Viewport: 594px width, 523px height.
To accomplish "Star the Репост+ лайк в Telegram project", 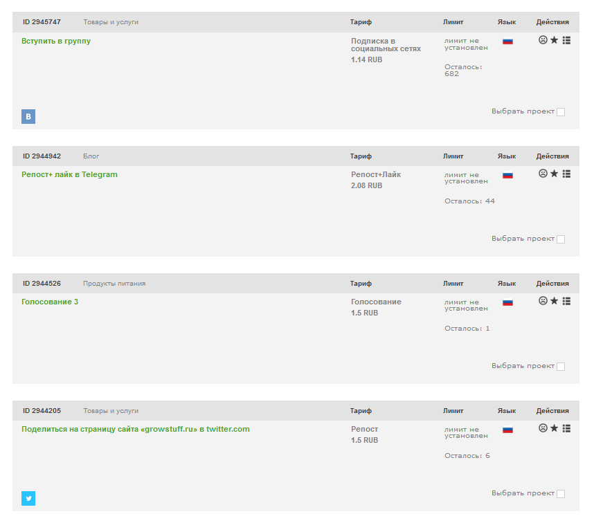I will click(555, 174).
